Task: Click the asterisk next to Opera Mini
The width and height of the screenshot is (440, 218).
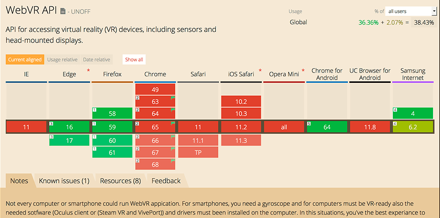Action: [x=303, y=71]
